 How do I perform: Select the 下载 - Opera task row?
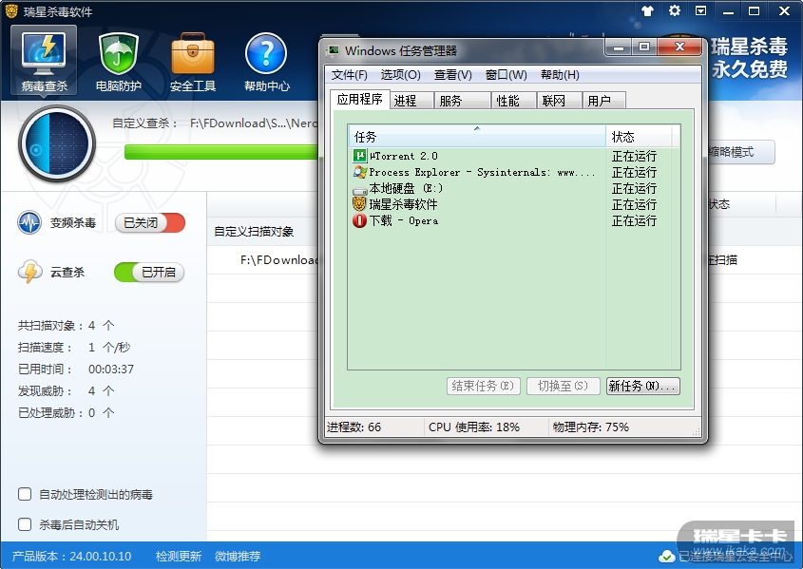[x=514, y=220]
